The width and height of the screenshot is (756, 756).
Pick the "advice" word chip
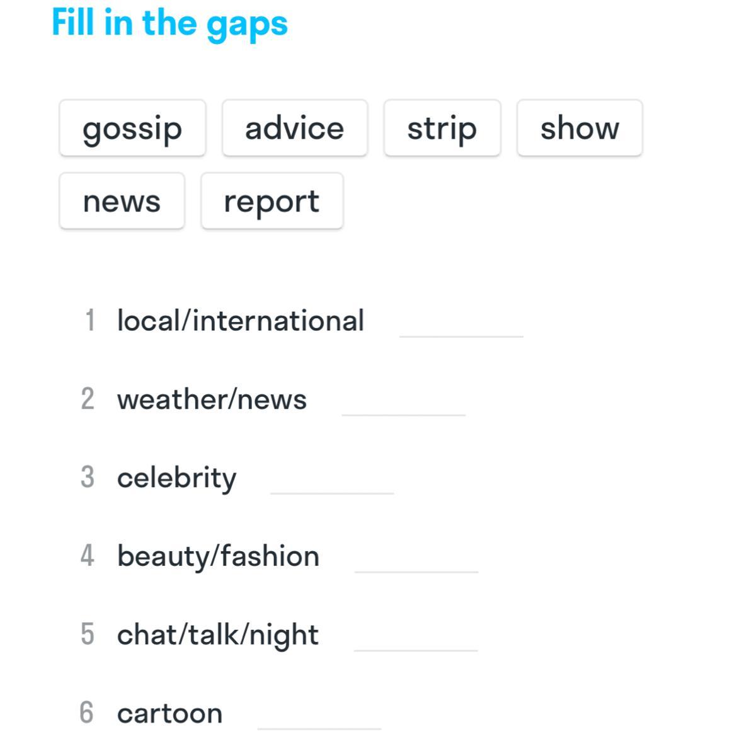[x=295, y=128]
